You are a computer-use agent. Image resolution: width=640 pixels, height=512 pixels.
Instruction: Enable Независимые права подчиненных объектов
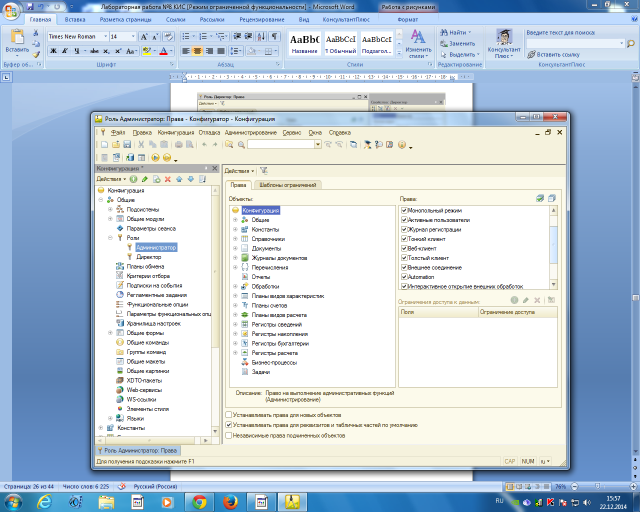pos(229,435)
